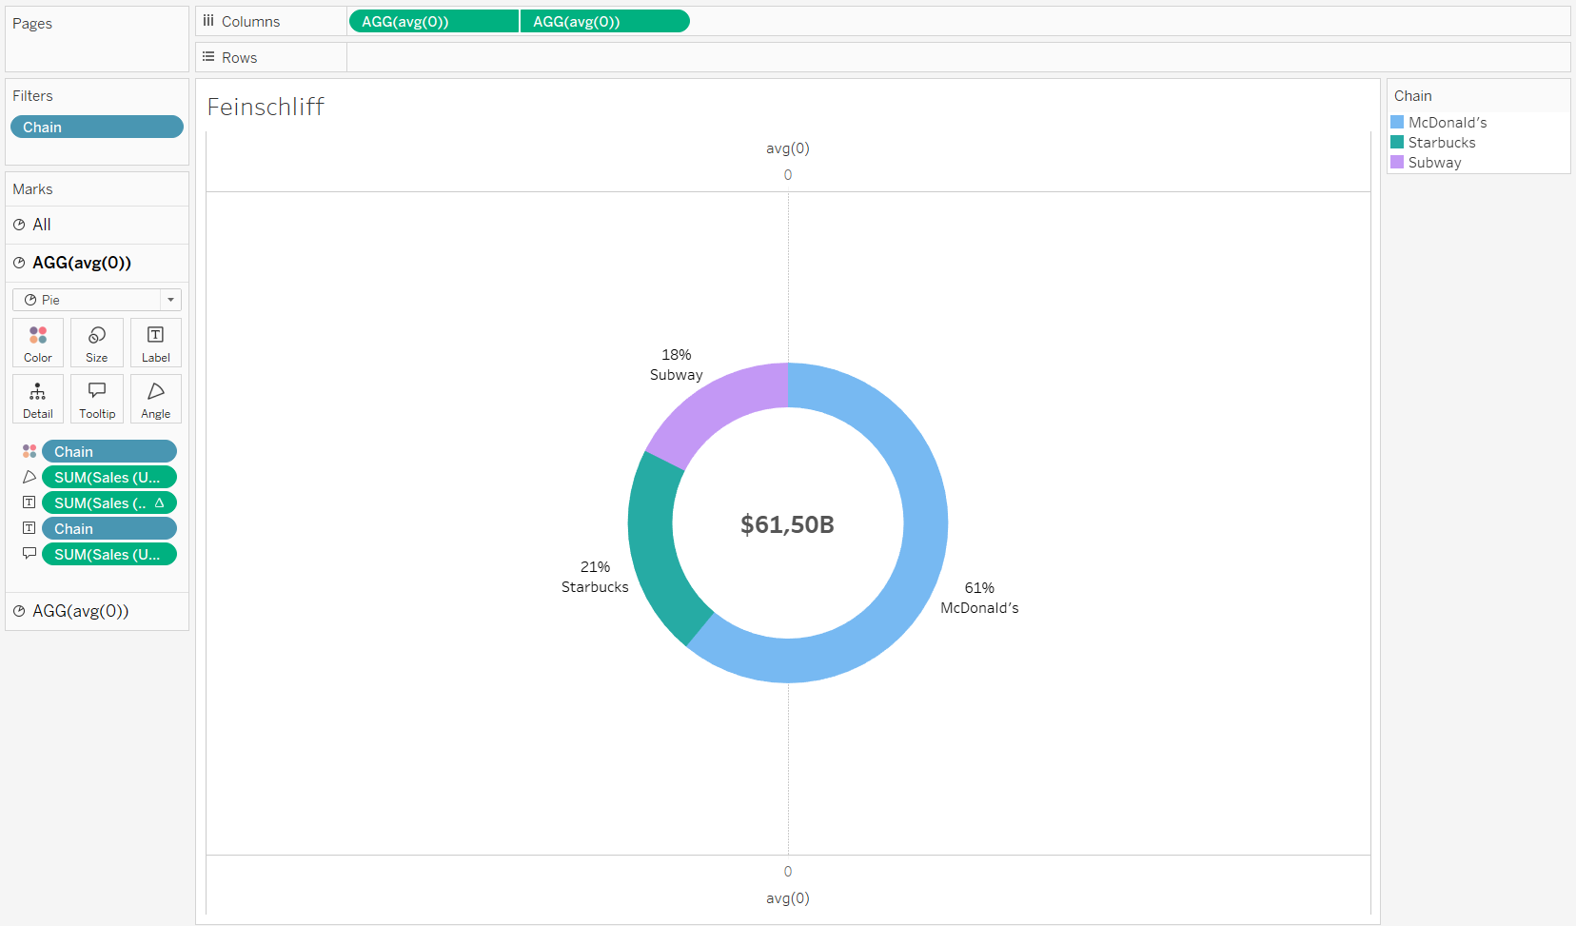Click the Chain pill on the Filters shelf
Image resolution: width=1576 pixels, height=926 pixels.
point(97,127)
